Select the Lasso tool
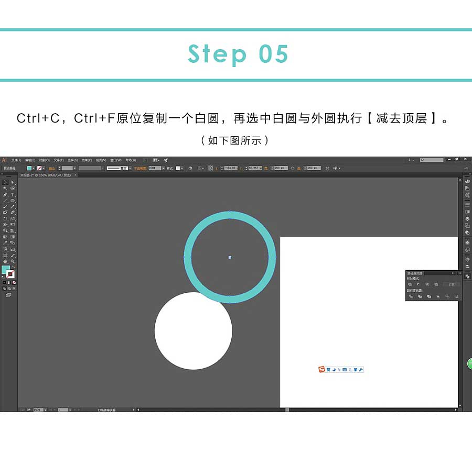 [13, 189]
